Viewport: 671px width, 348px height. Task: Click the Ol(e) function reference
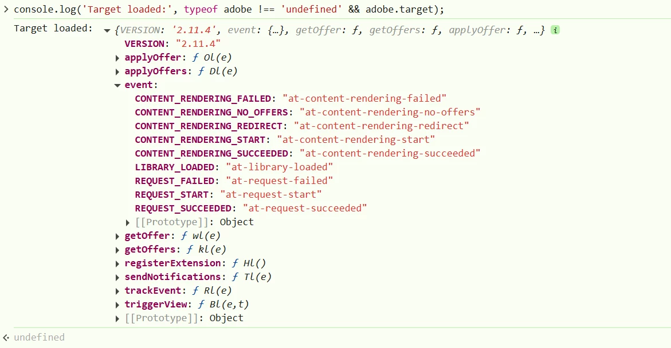tap(217, 57)
